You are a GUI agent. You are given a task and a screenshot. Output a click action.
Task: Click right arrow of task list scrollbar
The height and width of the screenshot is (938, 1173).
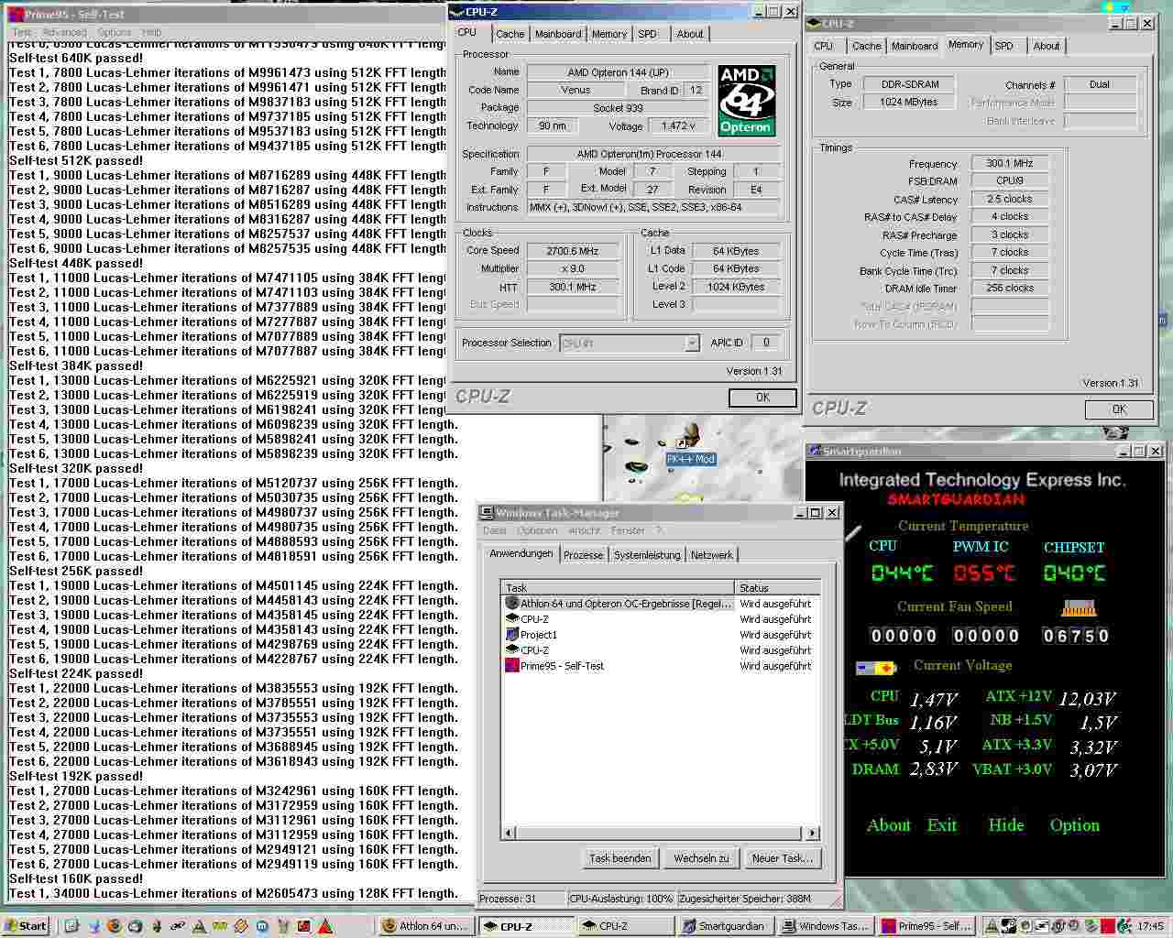point(812,833)
